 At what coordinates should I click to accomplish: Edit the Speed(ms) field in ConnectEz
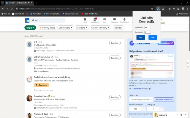(x=147, y=27)
